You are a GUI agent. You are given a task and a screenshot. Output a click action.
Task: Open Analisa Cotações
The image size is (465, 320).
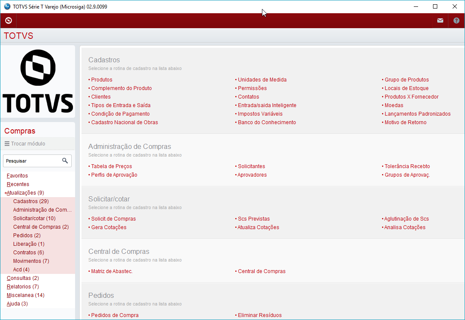[x=405, y=227]
